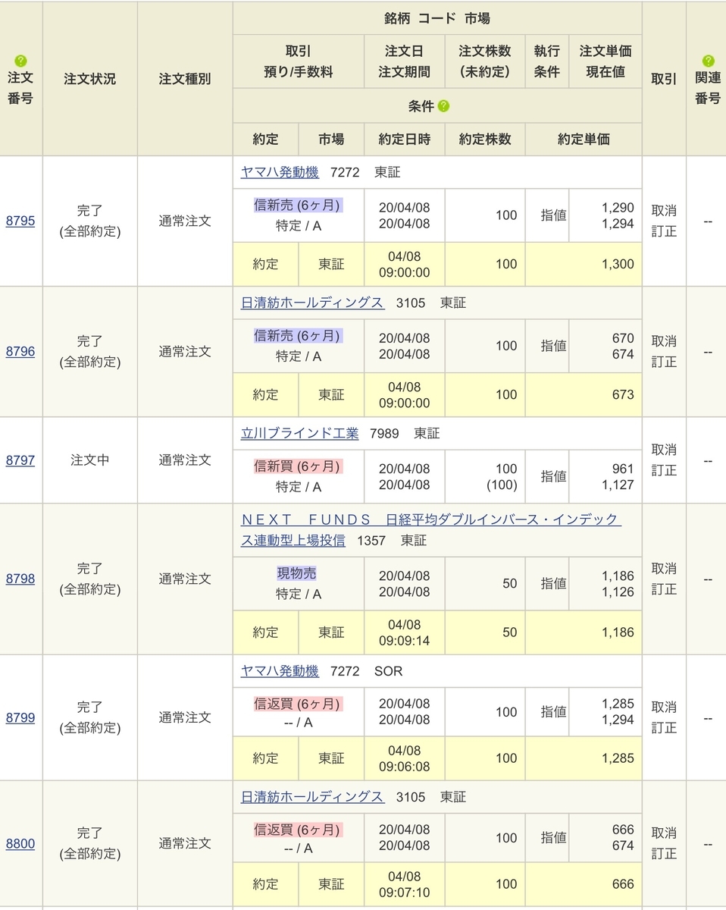726x910 pixels.
Task: Click 訂正 for order 8799
Action: coord(664,728)
